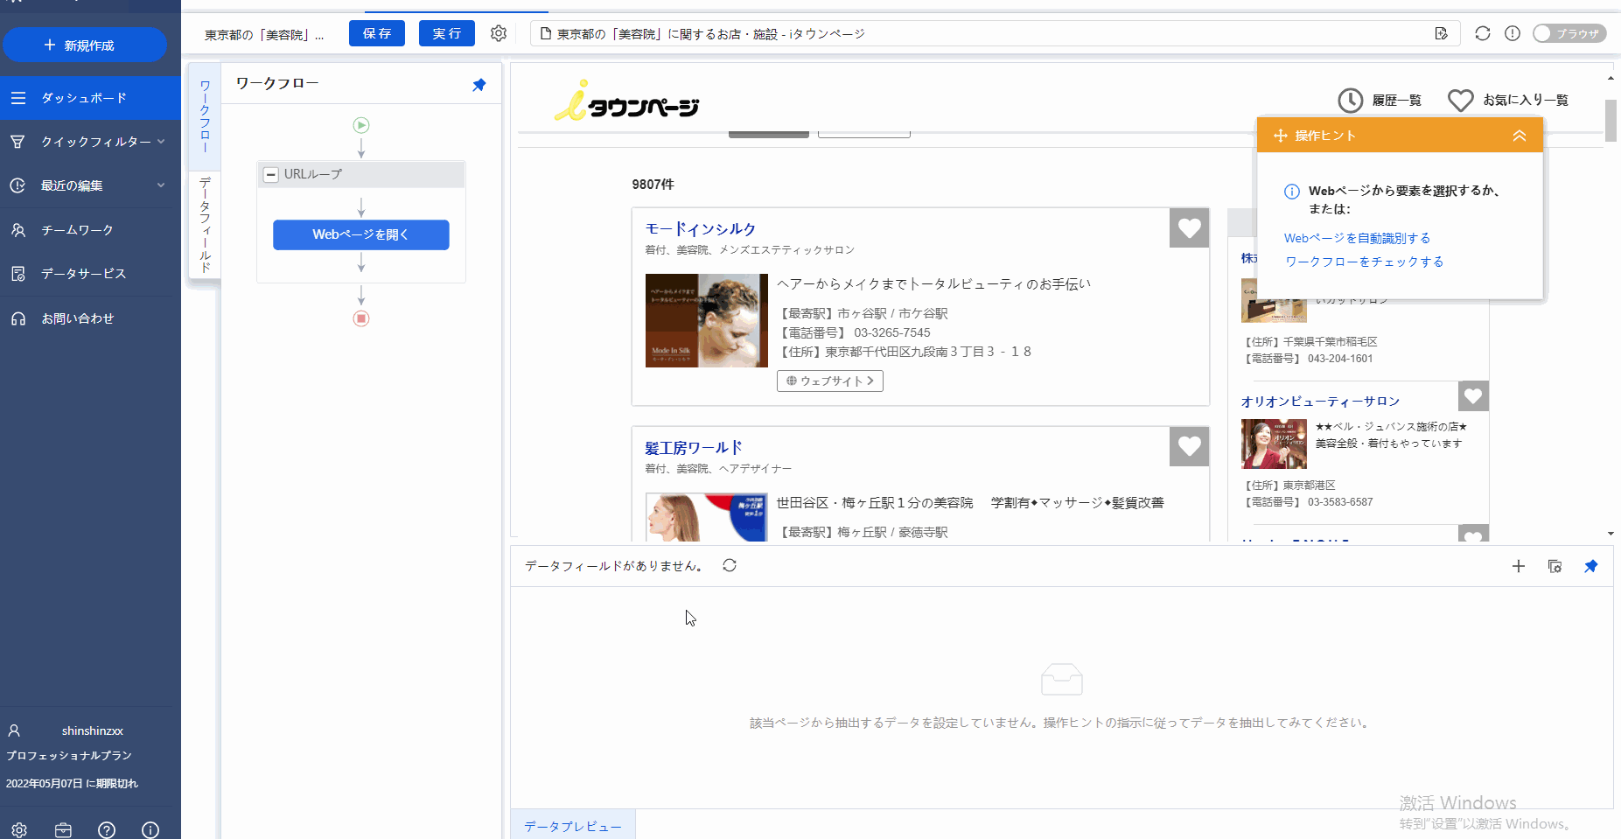
Task: Add a data field with the plus icon
Action: (1519, 566)
